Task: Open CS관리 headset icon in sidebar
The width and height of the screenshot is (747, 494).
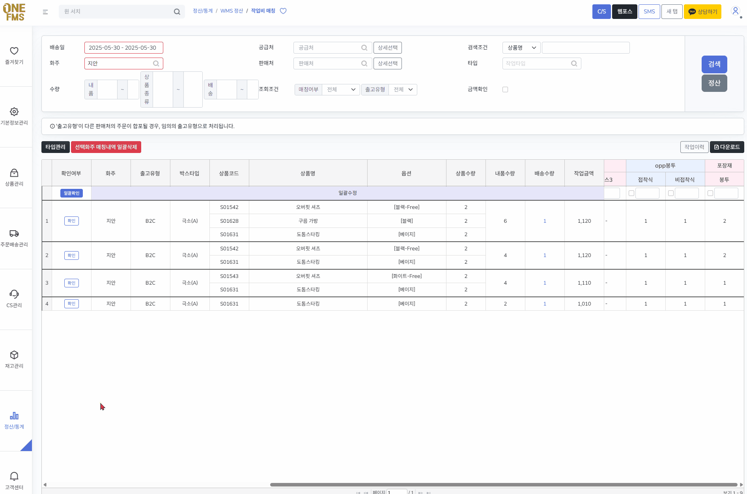Action: (14, 294)
